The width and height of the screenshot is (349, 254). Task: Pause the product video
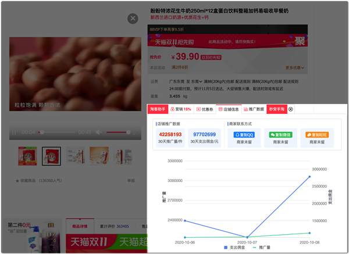pos(13,133)
